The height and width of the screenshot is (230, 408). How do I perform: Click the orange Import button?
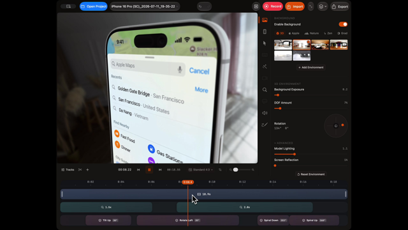click(x=295, y=6)
